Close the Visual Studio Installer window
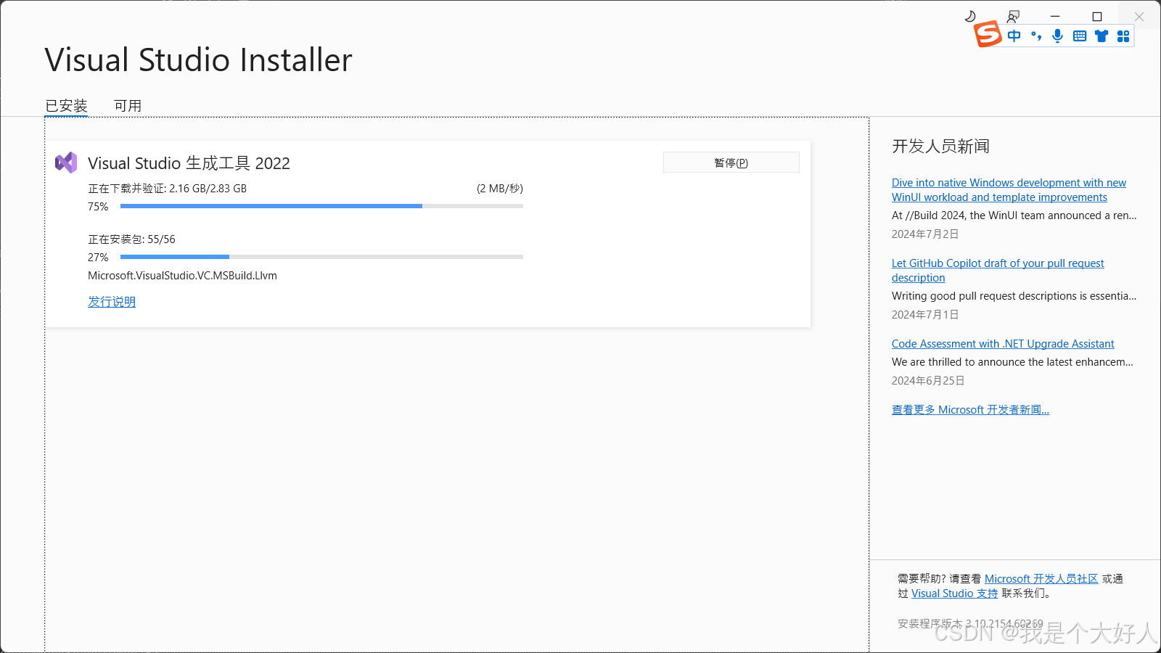The width and height of the screenshot is (1161, 653). 1139,16
